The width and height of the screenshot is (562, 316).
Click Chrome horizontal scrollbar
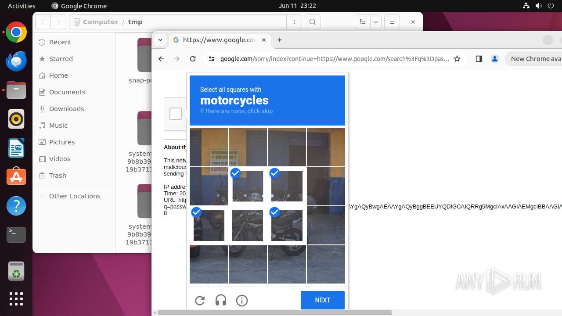click(x=274, y=313)
